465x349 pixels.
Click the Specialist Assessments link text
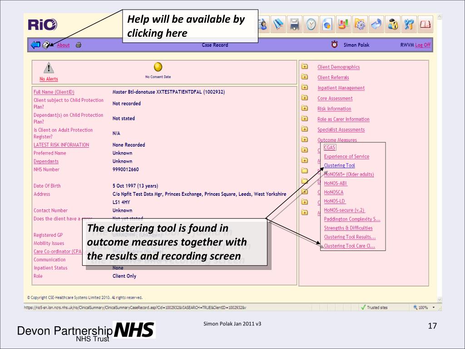pos(341,130)
